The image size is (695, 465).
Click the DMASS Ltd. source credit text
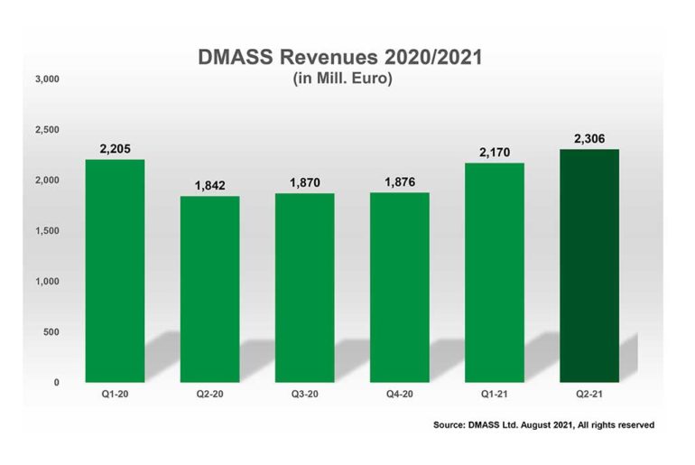pos(542,423)
